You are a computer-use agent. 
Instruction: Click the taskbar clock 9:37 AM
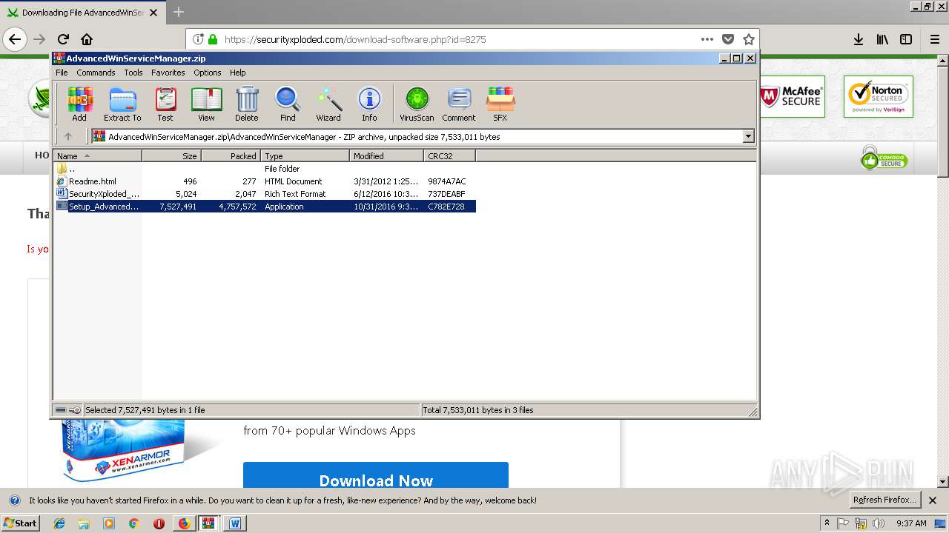(x=911, y=523)
